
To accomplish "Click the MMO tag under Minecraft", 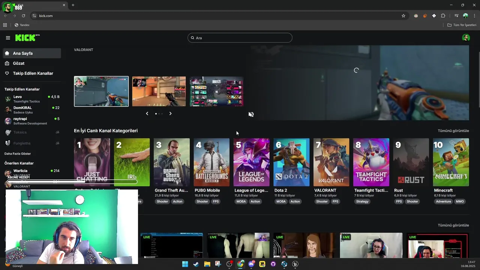I will coord(460,201).
